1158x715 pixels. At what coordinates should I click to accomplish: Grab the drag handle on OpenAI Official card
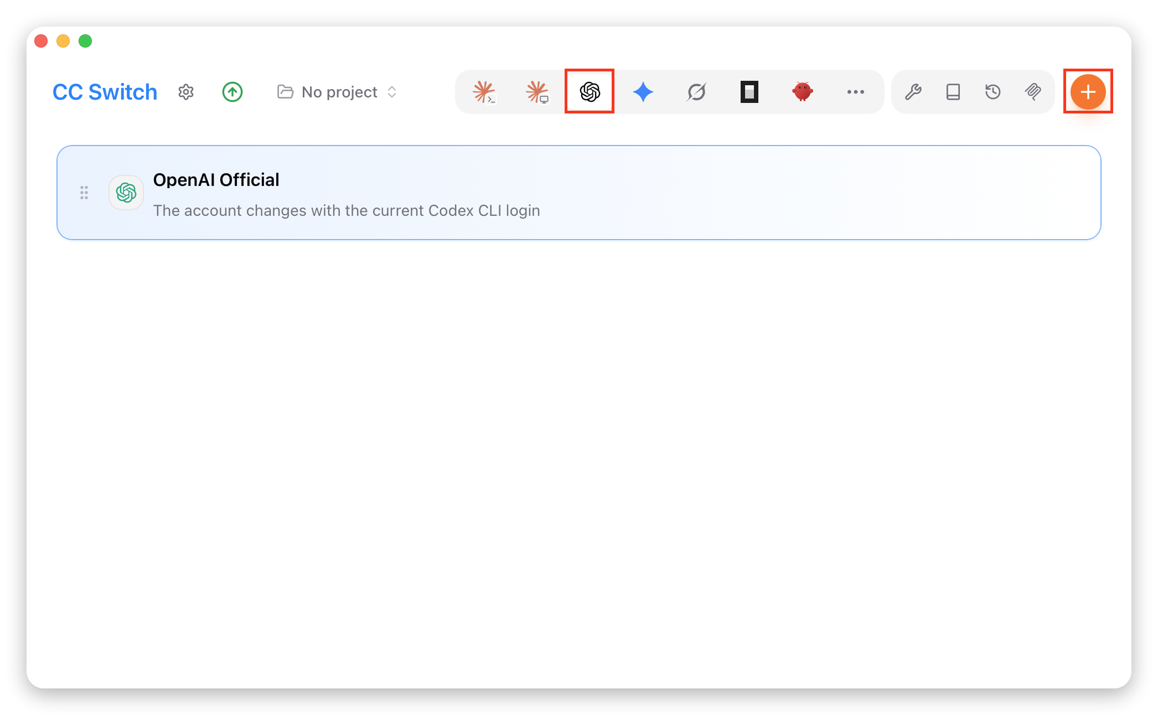84,193
